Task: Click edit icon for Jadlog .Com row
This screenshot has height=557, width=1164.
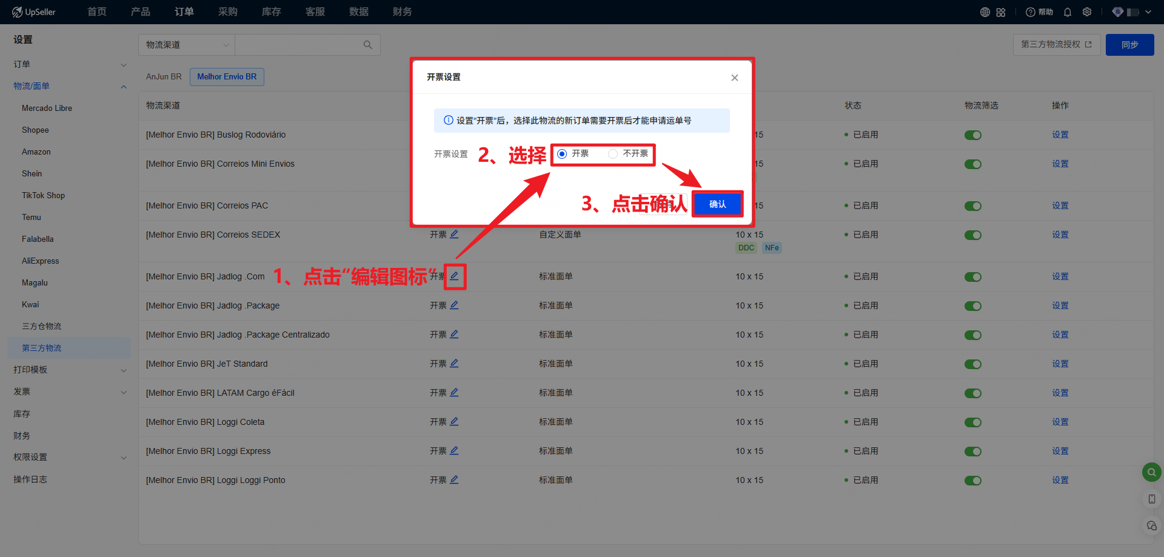Action: pos(454,276)
